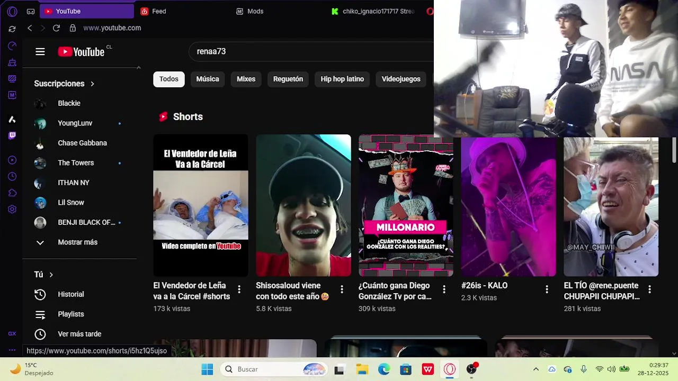Toggle the YouTube hamburger guide menu

tap(40, 52)
